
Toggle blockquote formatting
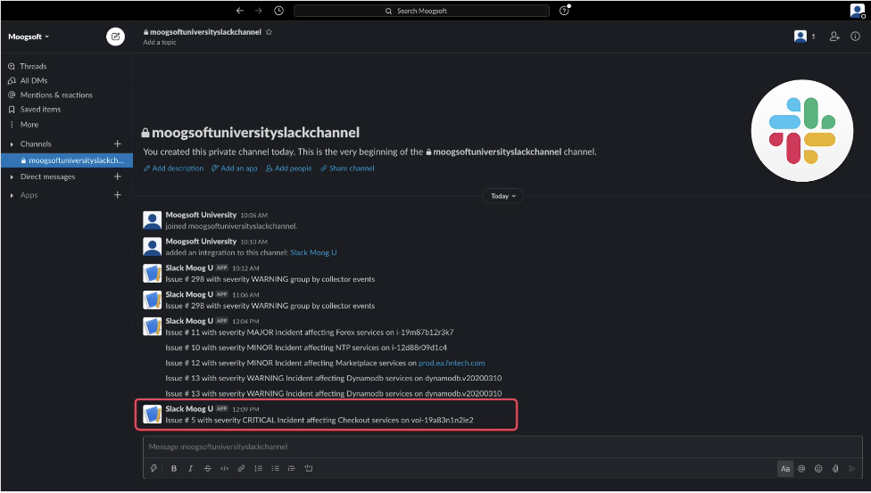pos(292,469)
